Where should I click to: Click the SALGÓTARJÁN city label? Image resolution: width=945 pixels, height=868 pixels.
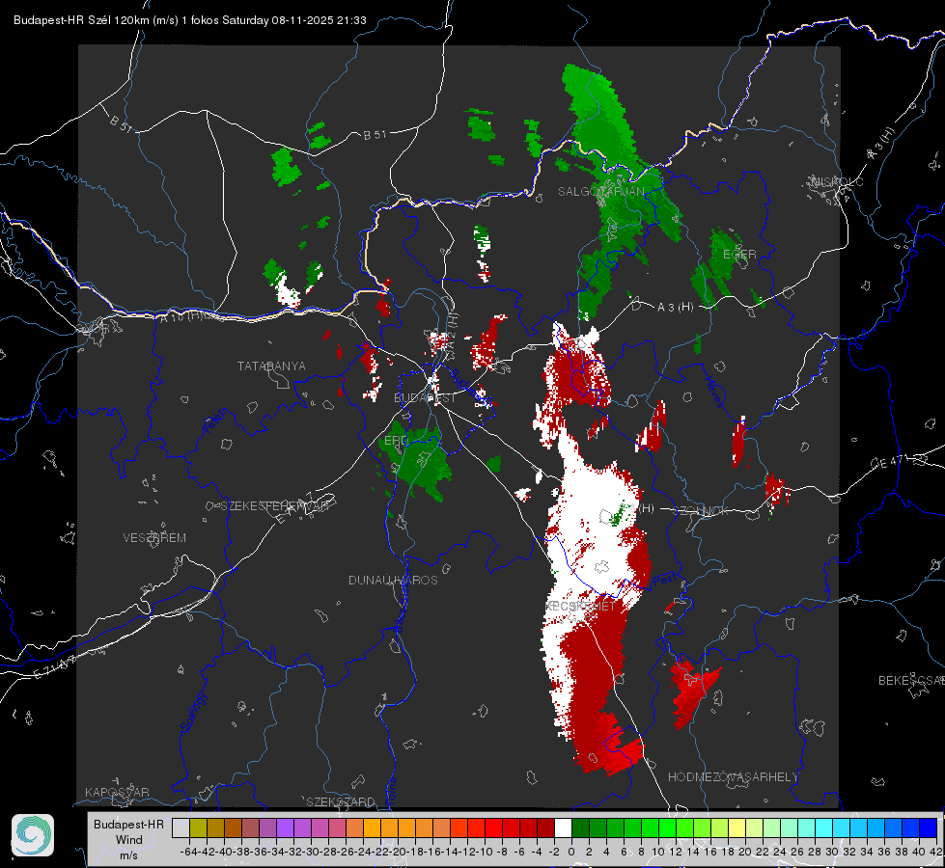point(600,192)
